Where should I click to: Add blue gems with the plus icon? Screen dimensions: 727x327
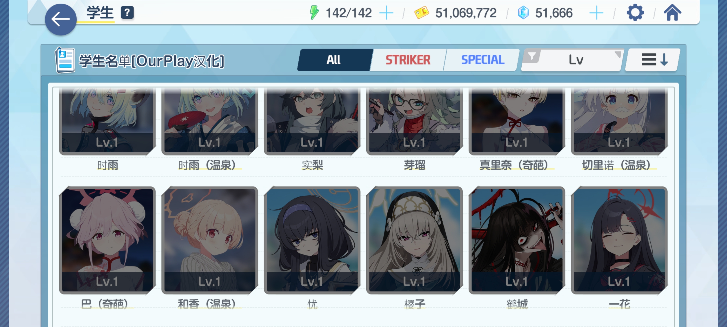pyautogui.click(x=596, y=13)
